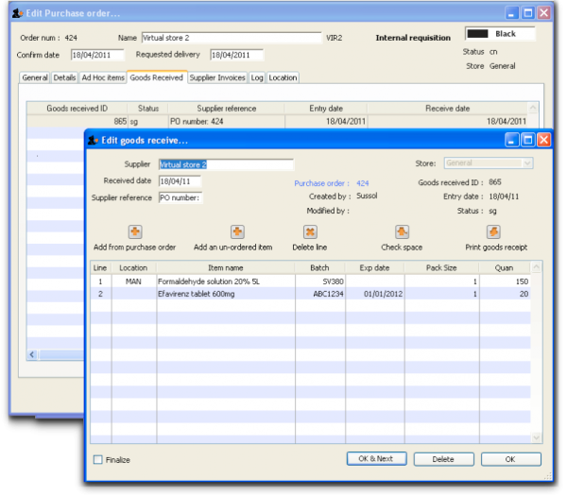Open the Log tab
The width and height of the screenshot is (567, 495).
point(257,77)
